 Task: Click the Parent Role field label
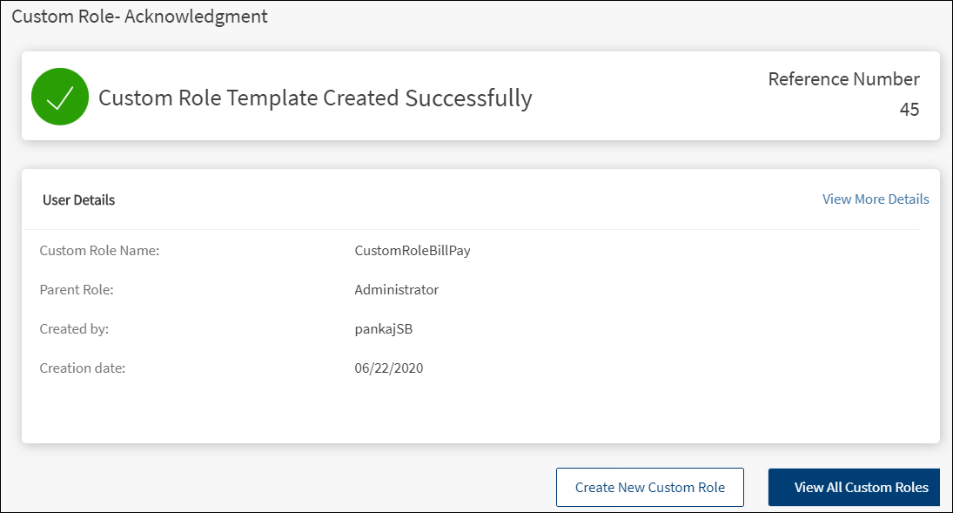click(77, 289)
